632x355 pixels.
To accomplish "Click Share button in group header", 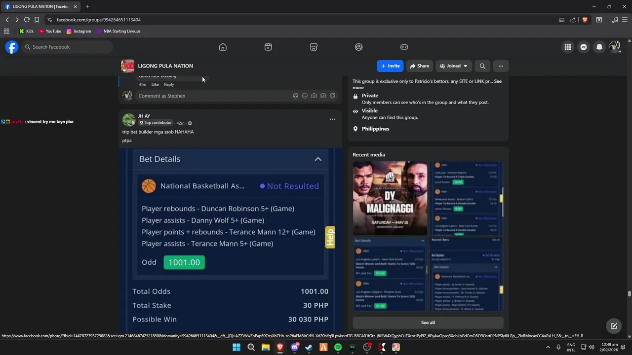I will [x=420, y=66].
